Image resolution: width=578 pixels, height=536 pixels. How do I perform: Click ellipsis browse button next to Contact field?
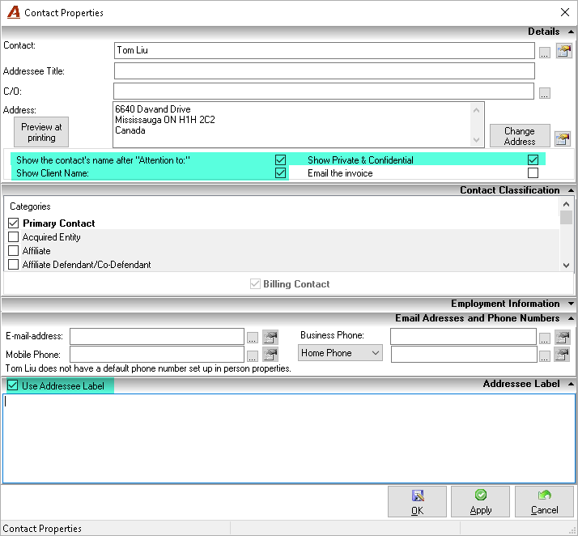click(x=545, y=53)
